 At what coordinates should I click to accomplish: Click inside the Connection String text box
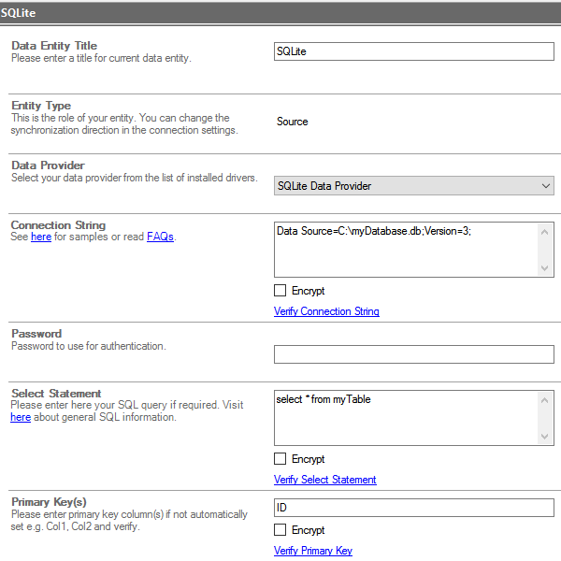[406, 250]
